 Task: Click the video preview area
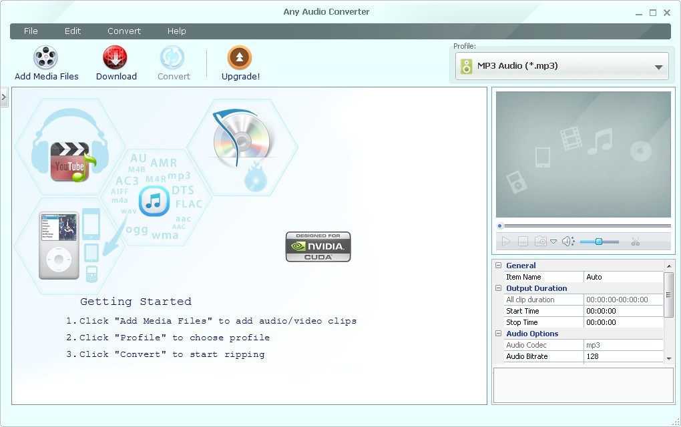point(584,154)
